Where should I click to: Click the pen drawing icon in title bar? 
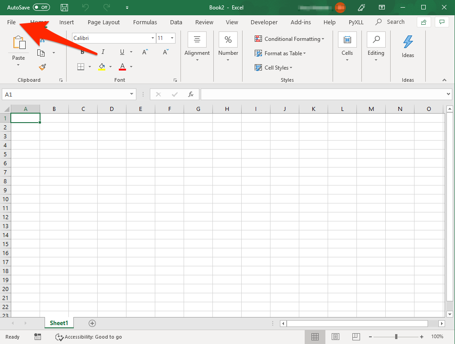coord(361,8)
